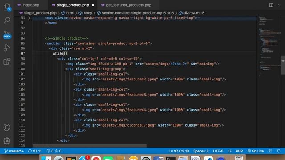Click the mainImg img tag line
This screenshot has width=285, height=160.
coord(142,64)
